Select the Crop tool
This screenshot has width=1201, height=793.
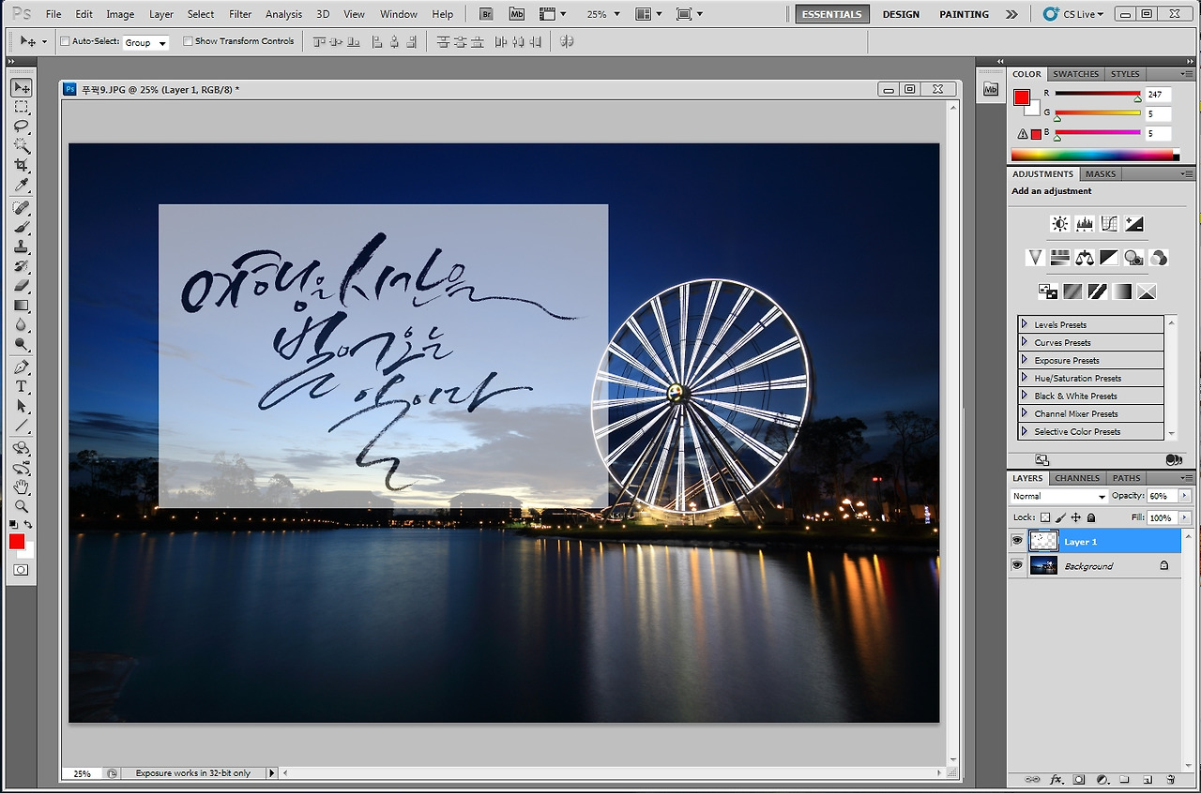(x=21, y=165)
